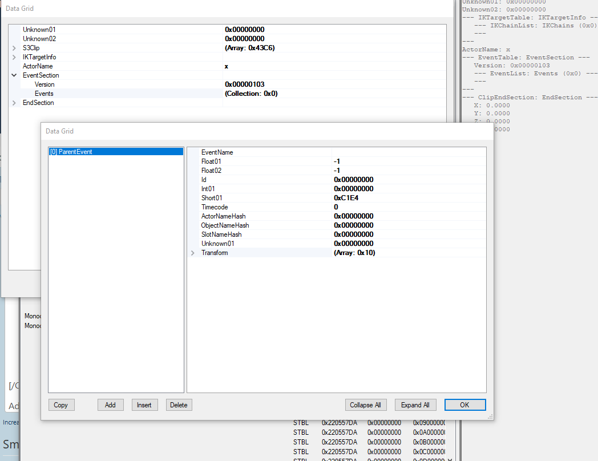
Task: Select the Events collection value cell
Action: tap(251, 94)
